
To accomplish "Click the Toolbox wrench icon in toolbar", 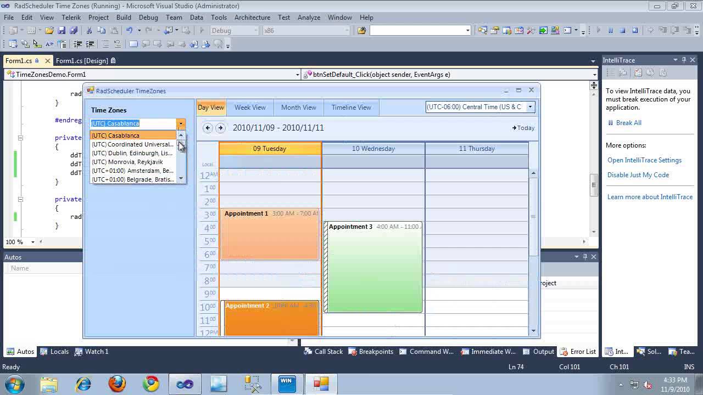I will tap(531, 31).
